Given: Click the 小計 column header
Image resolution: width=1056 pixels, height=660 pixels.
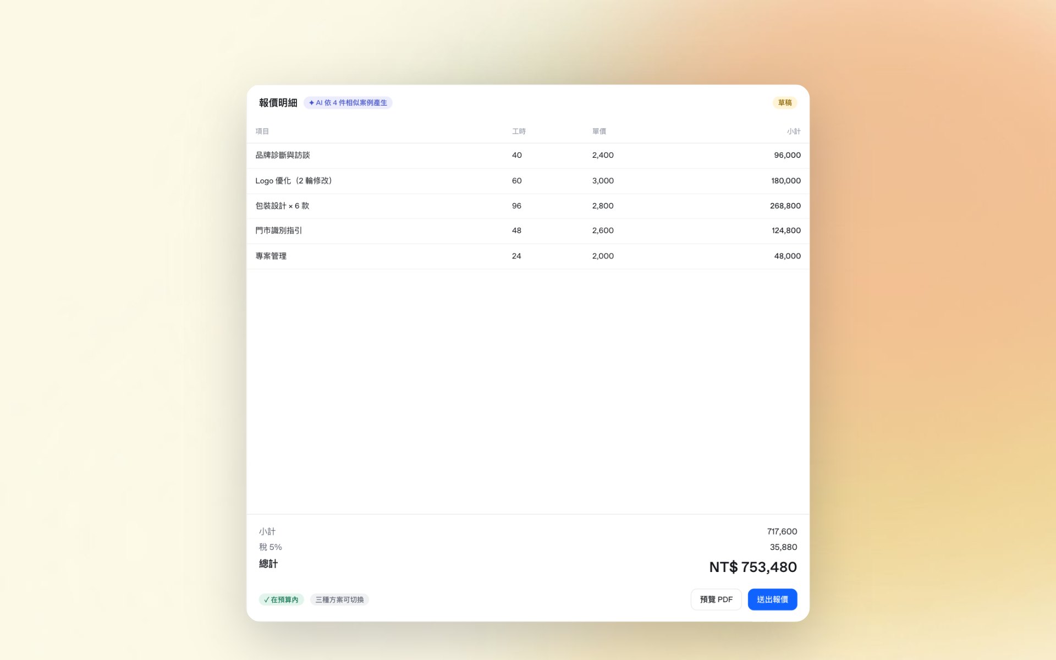Looking at the screenshot, I should (794, 131).
